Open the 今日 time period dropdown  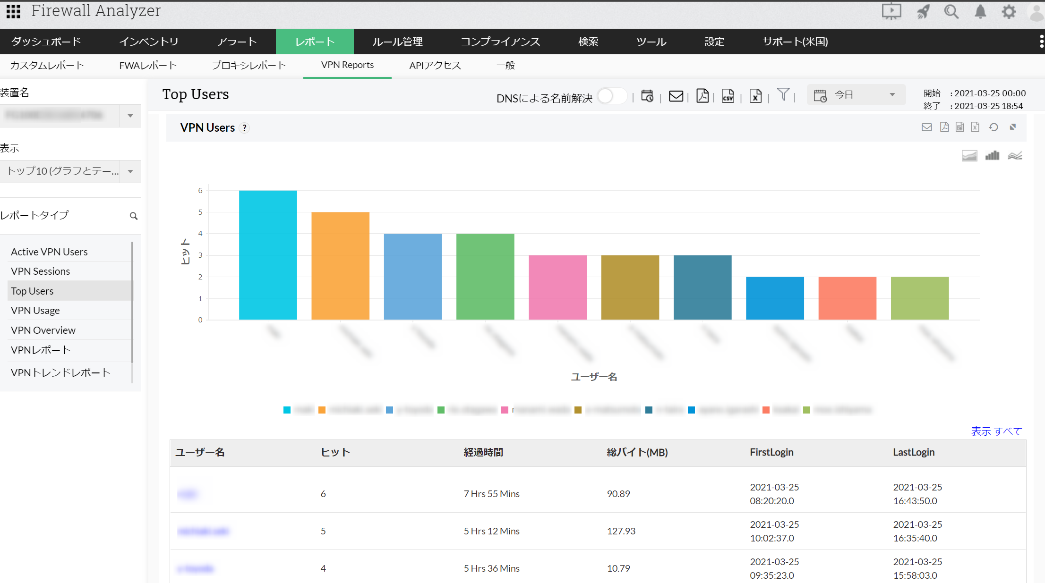tap(856, 95)
